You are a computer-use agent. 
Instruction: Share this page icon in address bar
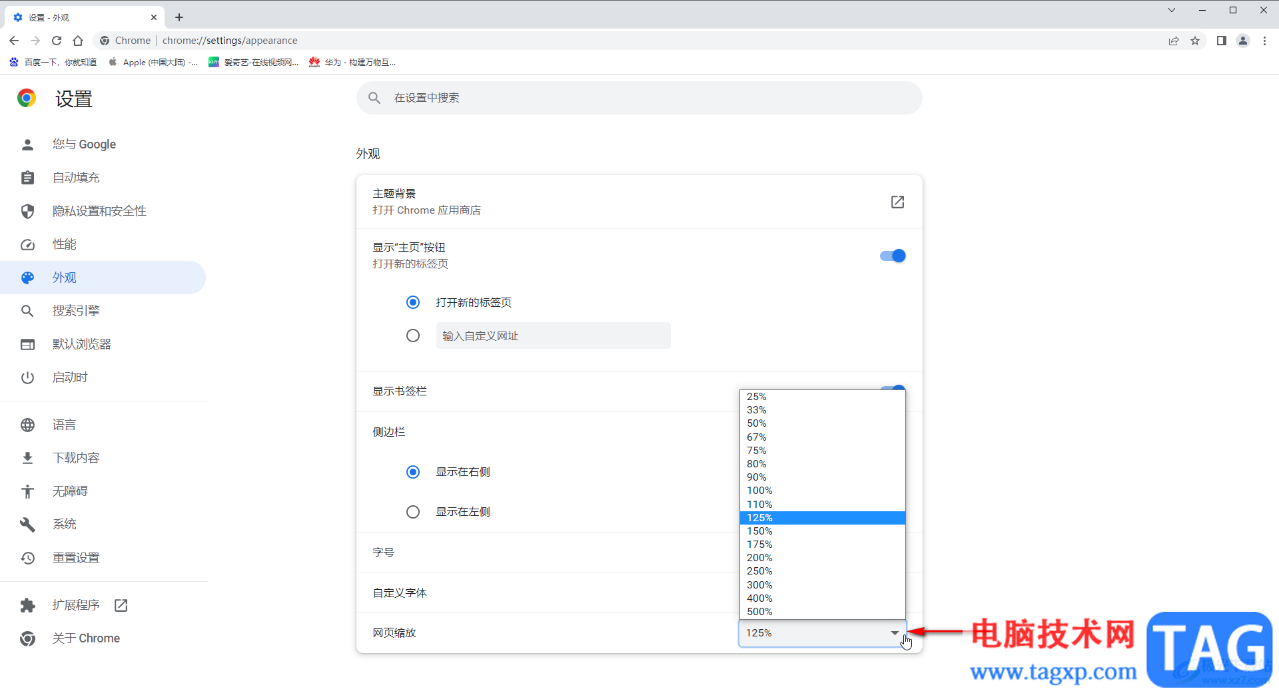tap(1174, 41)
